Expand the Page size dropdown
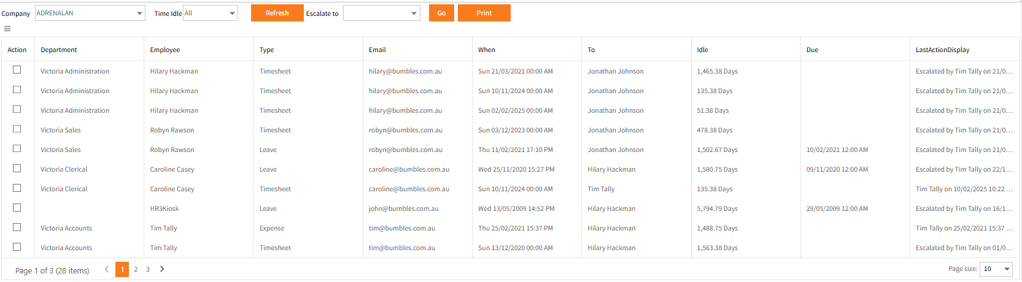 pyautogui.click(x=997, y=269)
